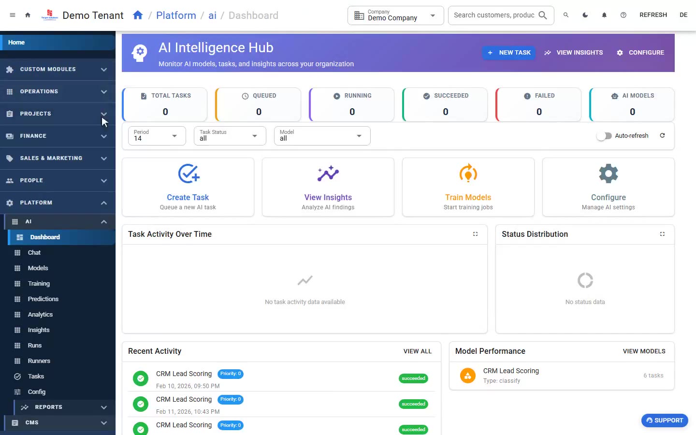The height and width of the screenshot is (435, 696).
Task: Open the Model filter dropdown
Action: (x=322, y=136)
